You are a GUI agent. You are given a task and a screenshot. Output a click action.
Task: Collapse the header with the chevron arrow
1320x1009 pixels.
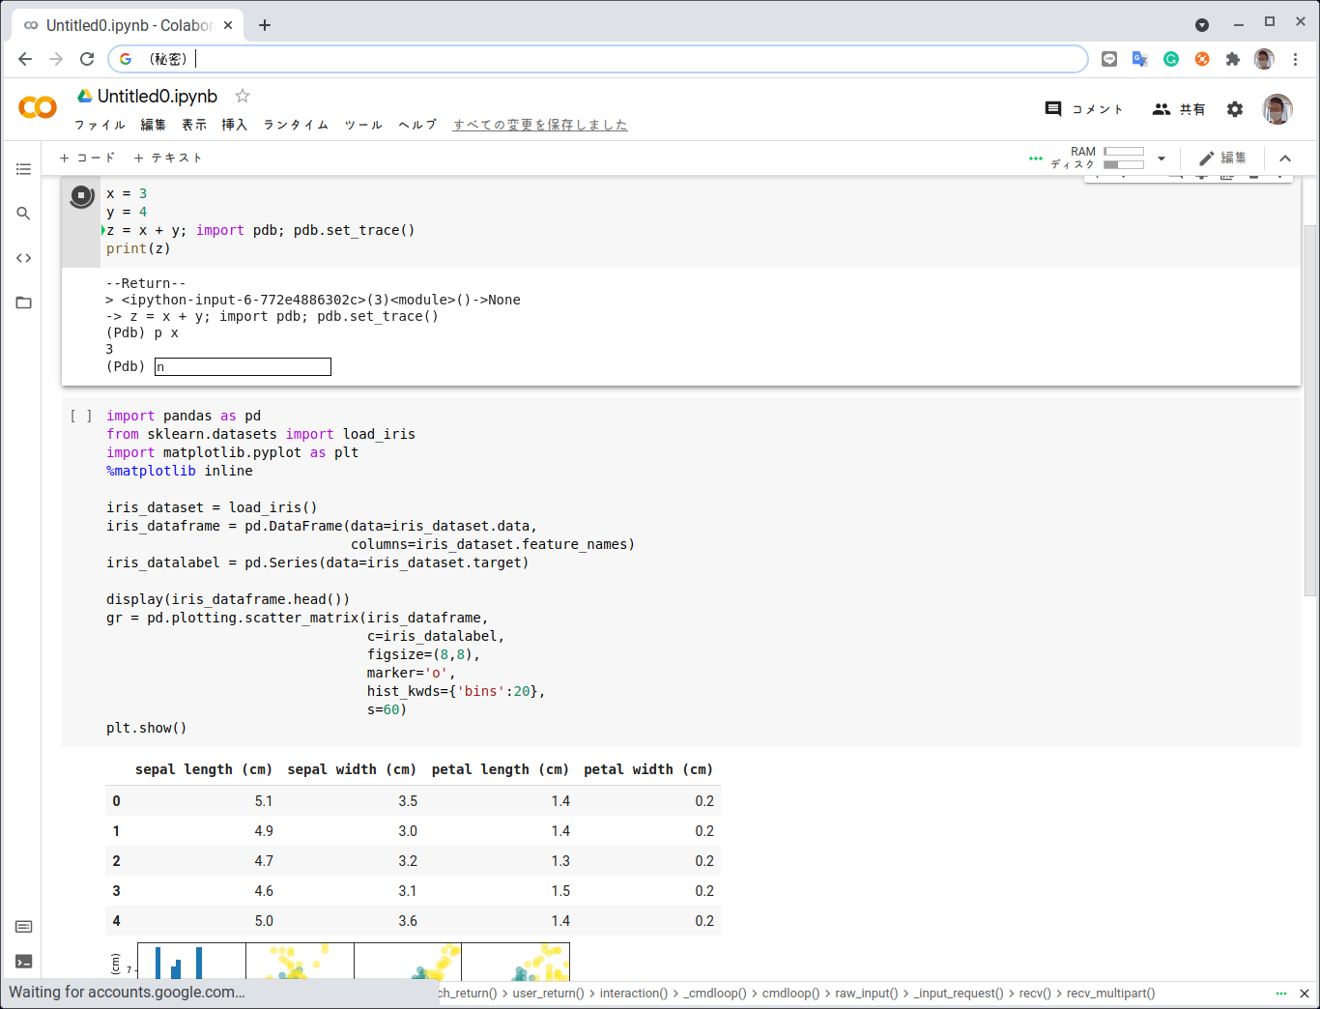[1285, 158]
